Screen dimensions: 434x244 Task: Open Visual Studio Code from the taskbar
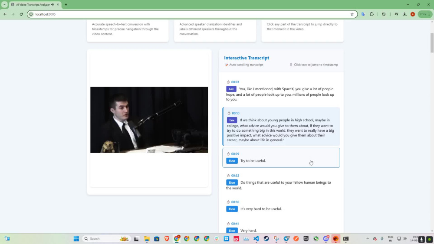[x=256, y=239]
